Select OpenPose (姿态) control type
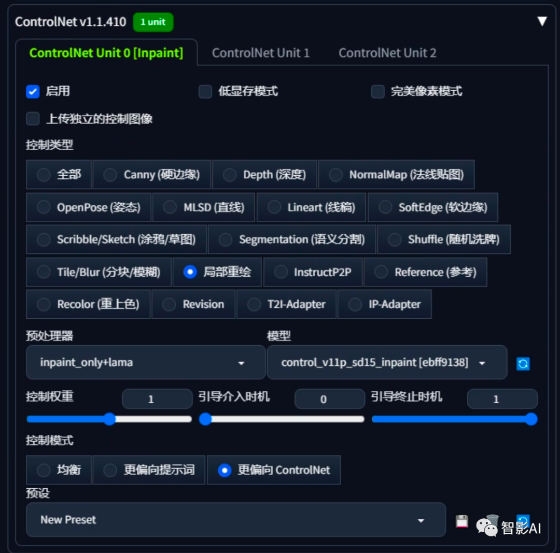The width and height of the screenshot is (560, 553). point(89,207)
